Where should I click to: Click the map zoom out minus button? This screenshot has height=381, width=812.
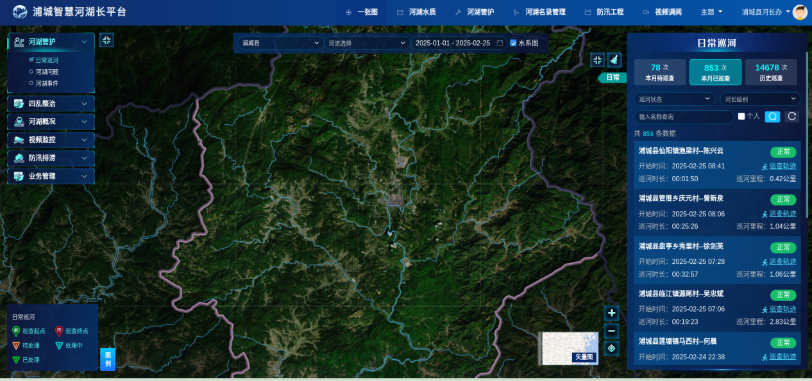coord(611,331)
